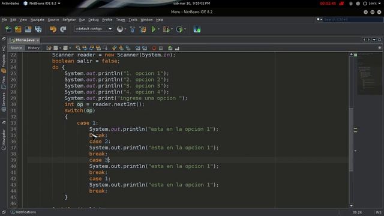
Task: Expand the Debug Project dropdown arrow
Action: pos(172,29)
